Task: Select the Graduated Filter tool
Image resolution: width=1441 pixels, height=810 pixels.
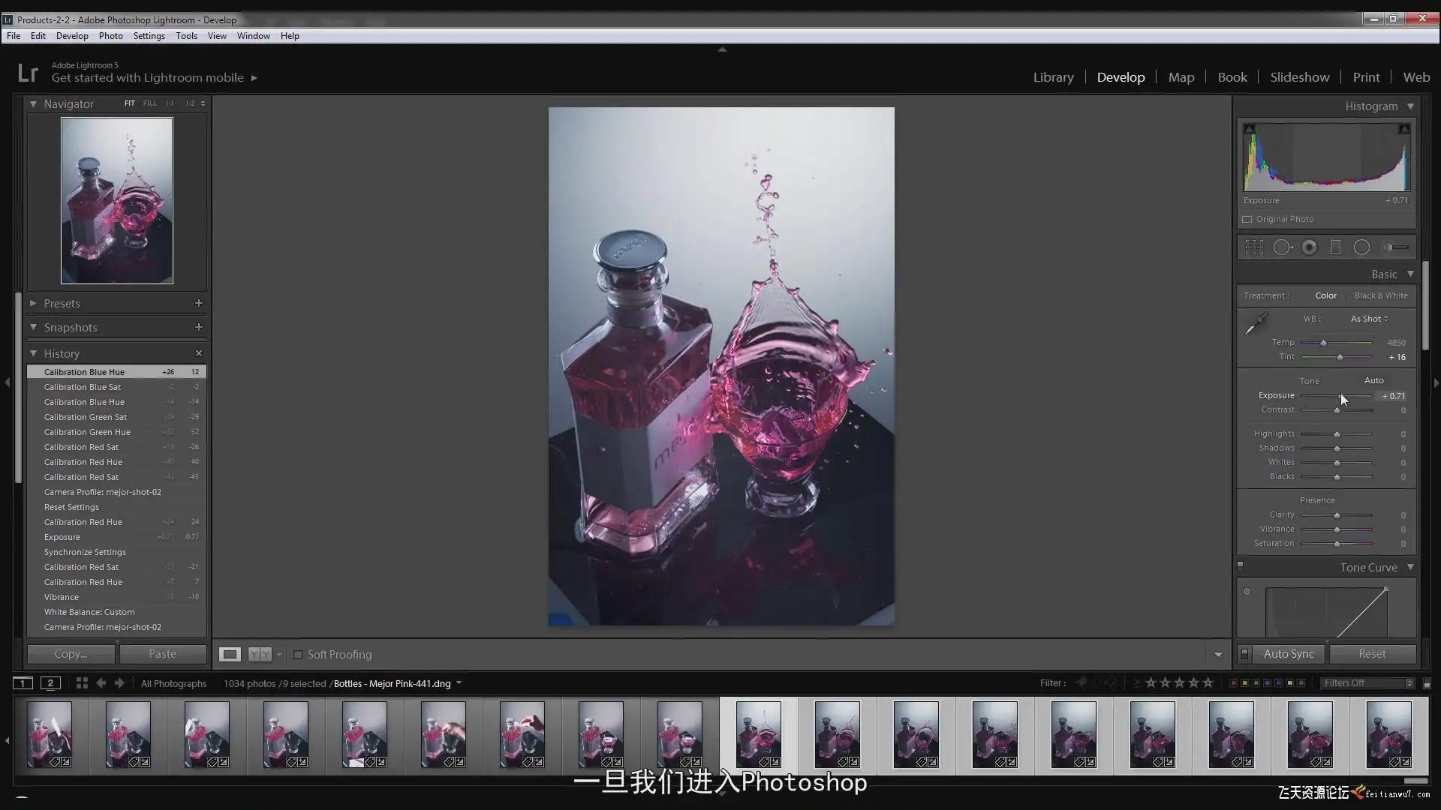Action: tap(1335, 247)
